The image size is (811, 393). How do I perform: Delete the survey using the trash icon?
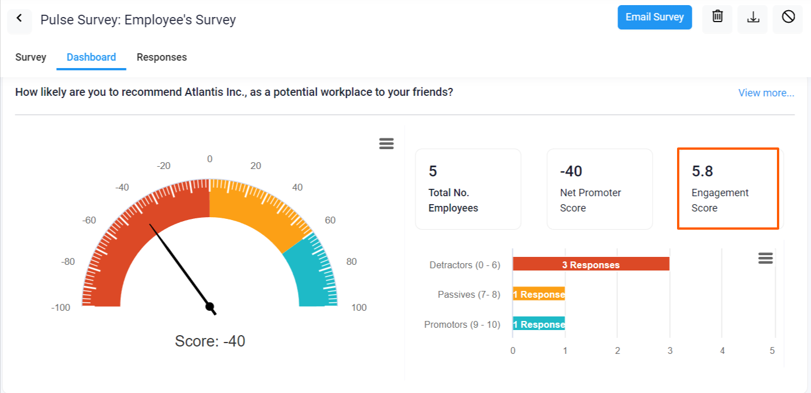tap(717, 18)
